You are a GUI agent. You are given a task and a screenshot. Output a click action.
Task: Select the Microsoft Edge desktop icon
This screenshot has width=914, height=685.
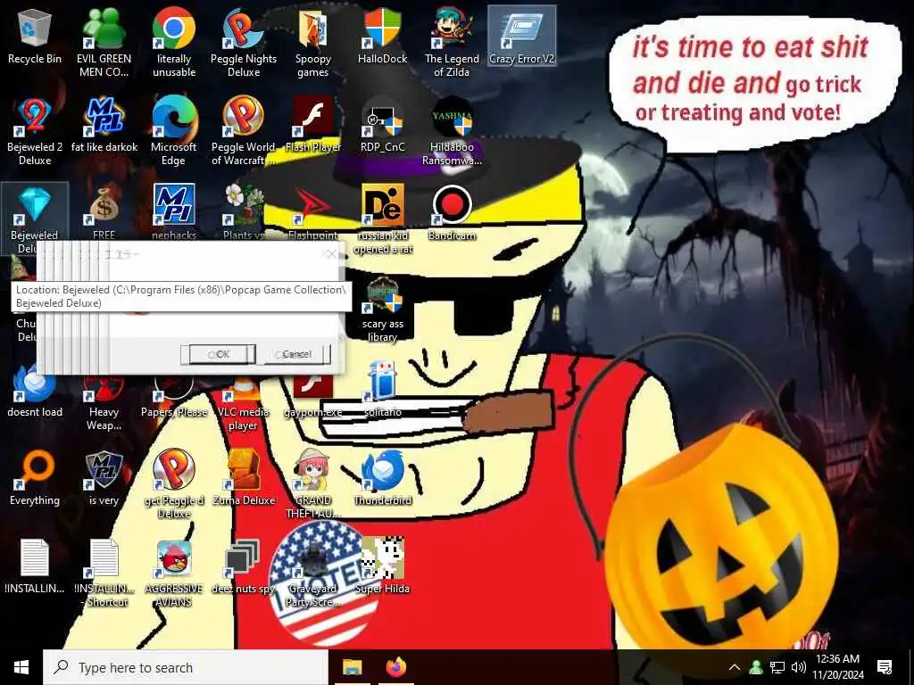(174, 131)
